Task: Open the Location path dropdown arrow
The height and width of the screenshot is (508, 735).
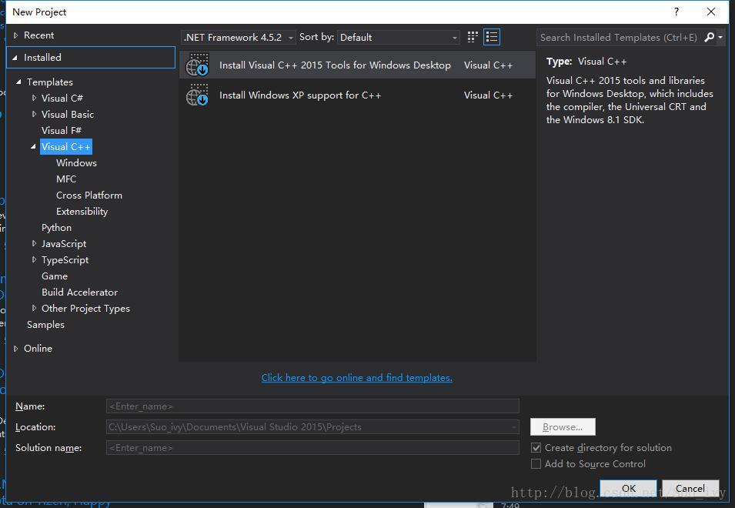Action: click(514, 427)
